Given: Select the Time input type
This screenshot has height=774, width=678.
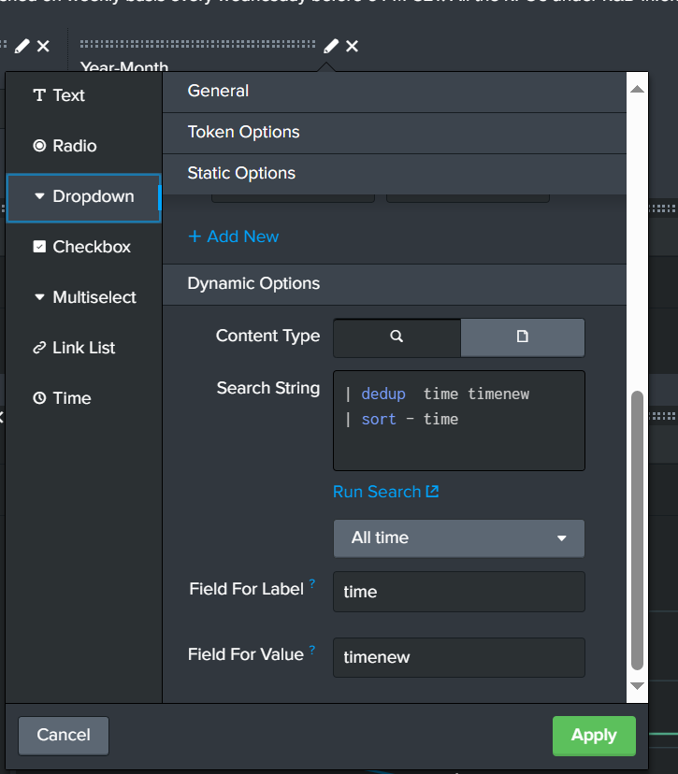Looking at the screenshot, I should 62,398.
